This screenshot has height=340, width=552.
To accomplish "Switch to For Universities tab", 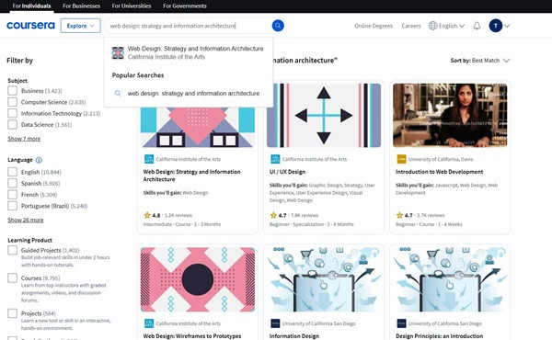I will [x=132, y=6].
